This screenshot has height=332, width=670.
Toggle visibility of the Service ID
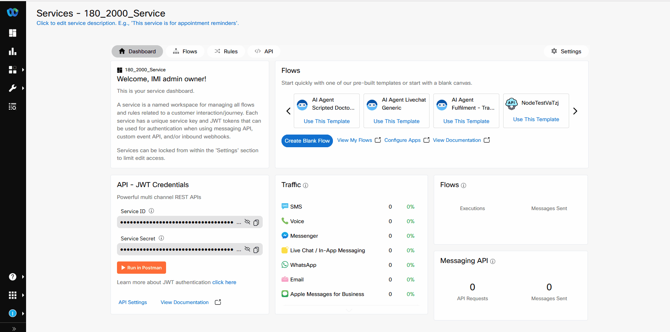(x=247, y=222)
